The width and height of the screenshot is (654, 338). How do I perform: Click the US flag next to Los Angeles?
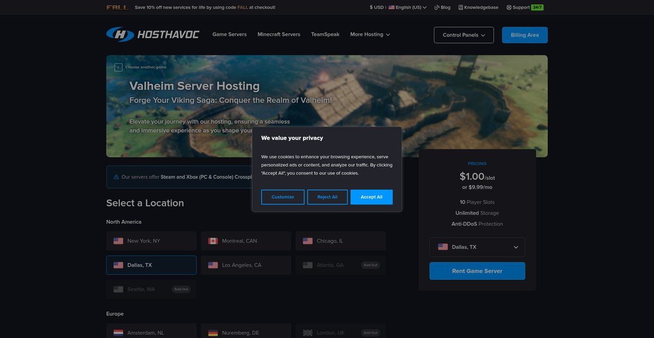pos(213,265)
